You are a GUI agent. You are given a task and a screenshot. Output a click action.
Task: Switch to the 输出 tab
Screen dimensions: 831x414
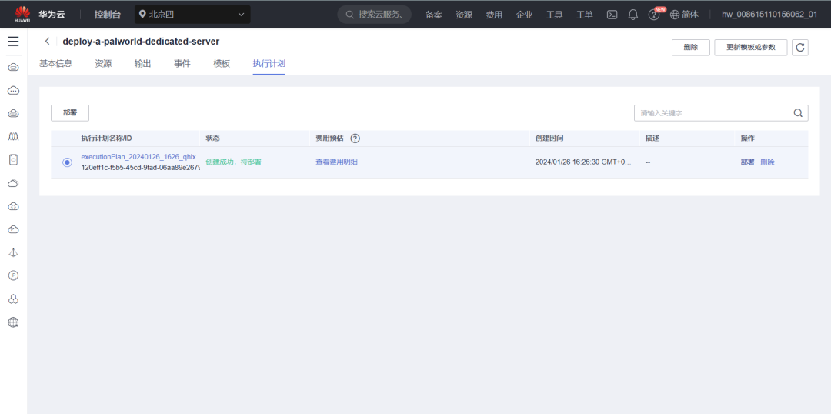pos(142,64)
